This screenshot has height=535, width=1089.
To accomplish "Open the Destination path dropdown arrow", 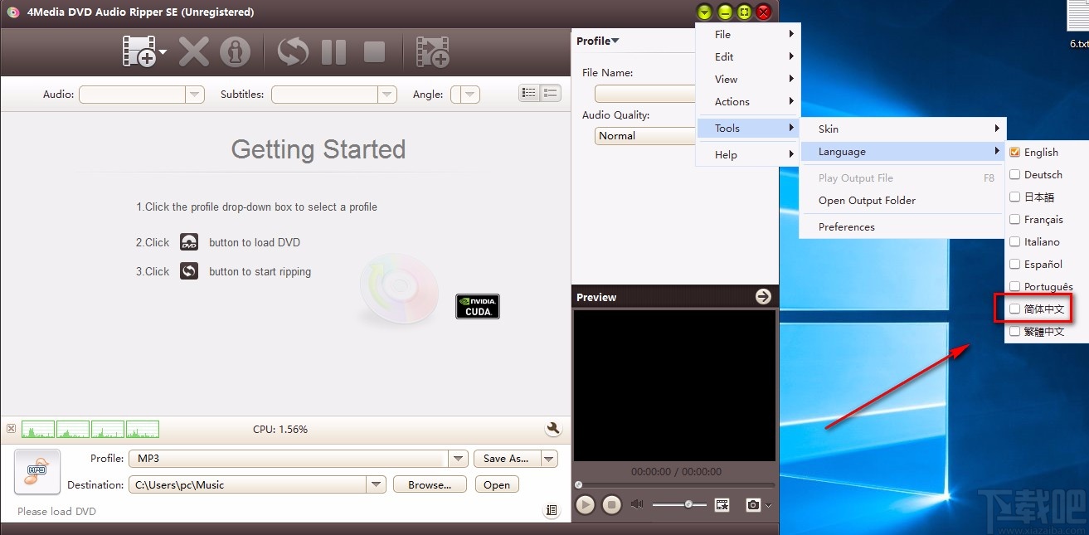I will click(377, 484).
